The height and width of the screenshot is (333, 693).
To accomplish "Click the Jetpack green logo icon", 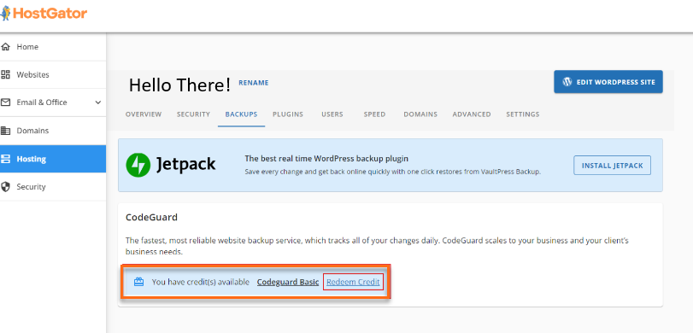I will pos(138,165).
